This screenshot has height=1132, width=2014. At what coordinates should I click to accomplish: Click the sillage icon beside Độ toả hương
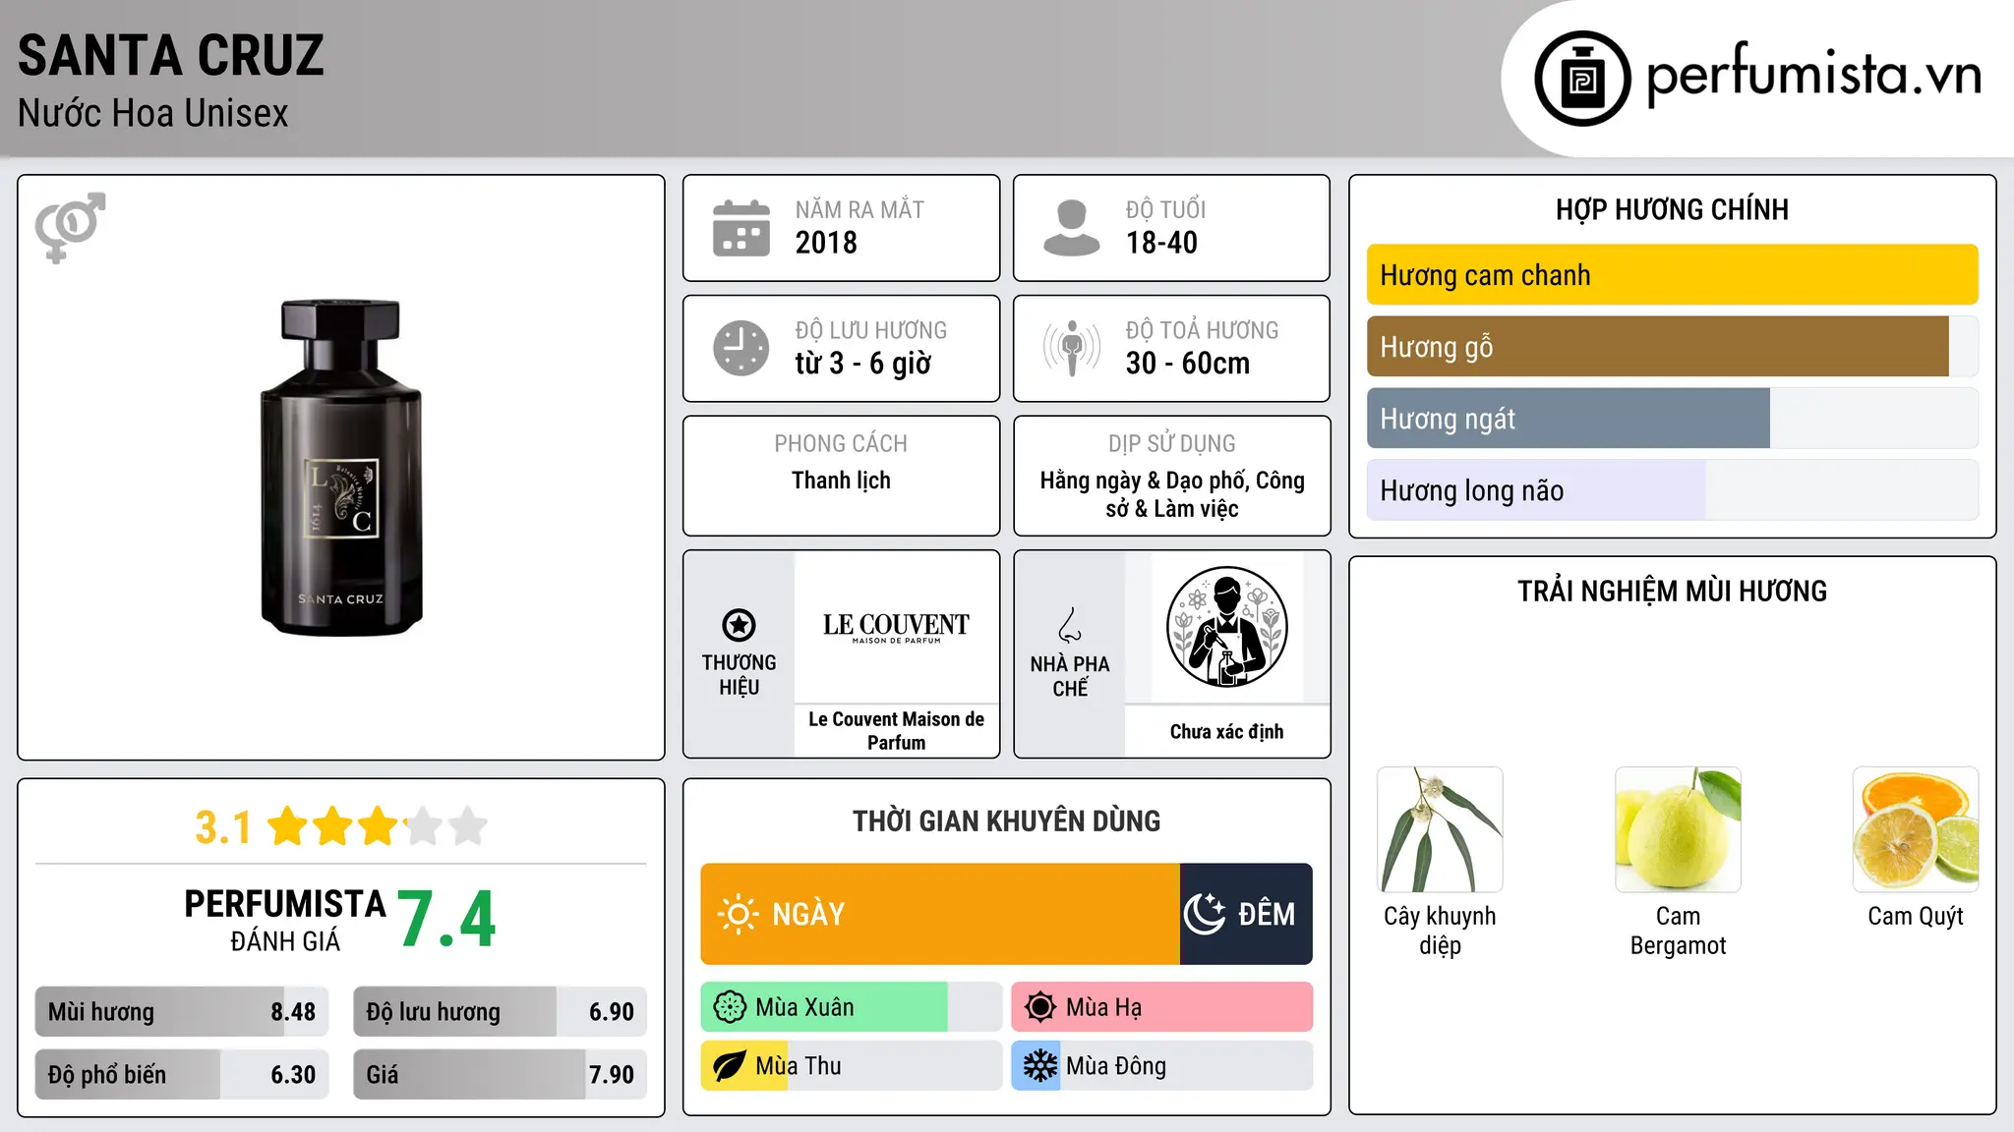click(1072, 348)
